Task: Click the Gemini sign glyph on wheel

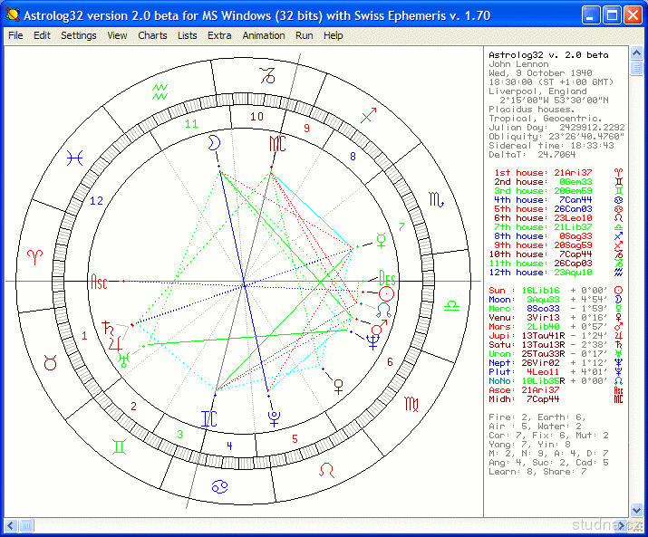Action: pyautogui.click(x=119, y=447)
